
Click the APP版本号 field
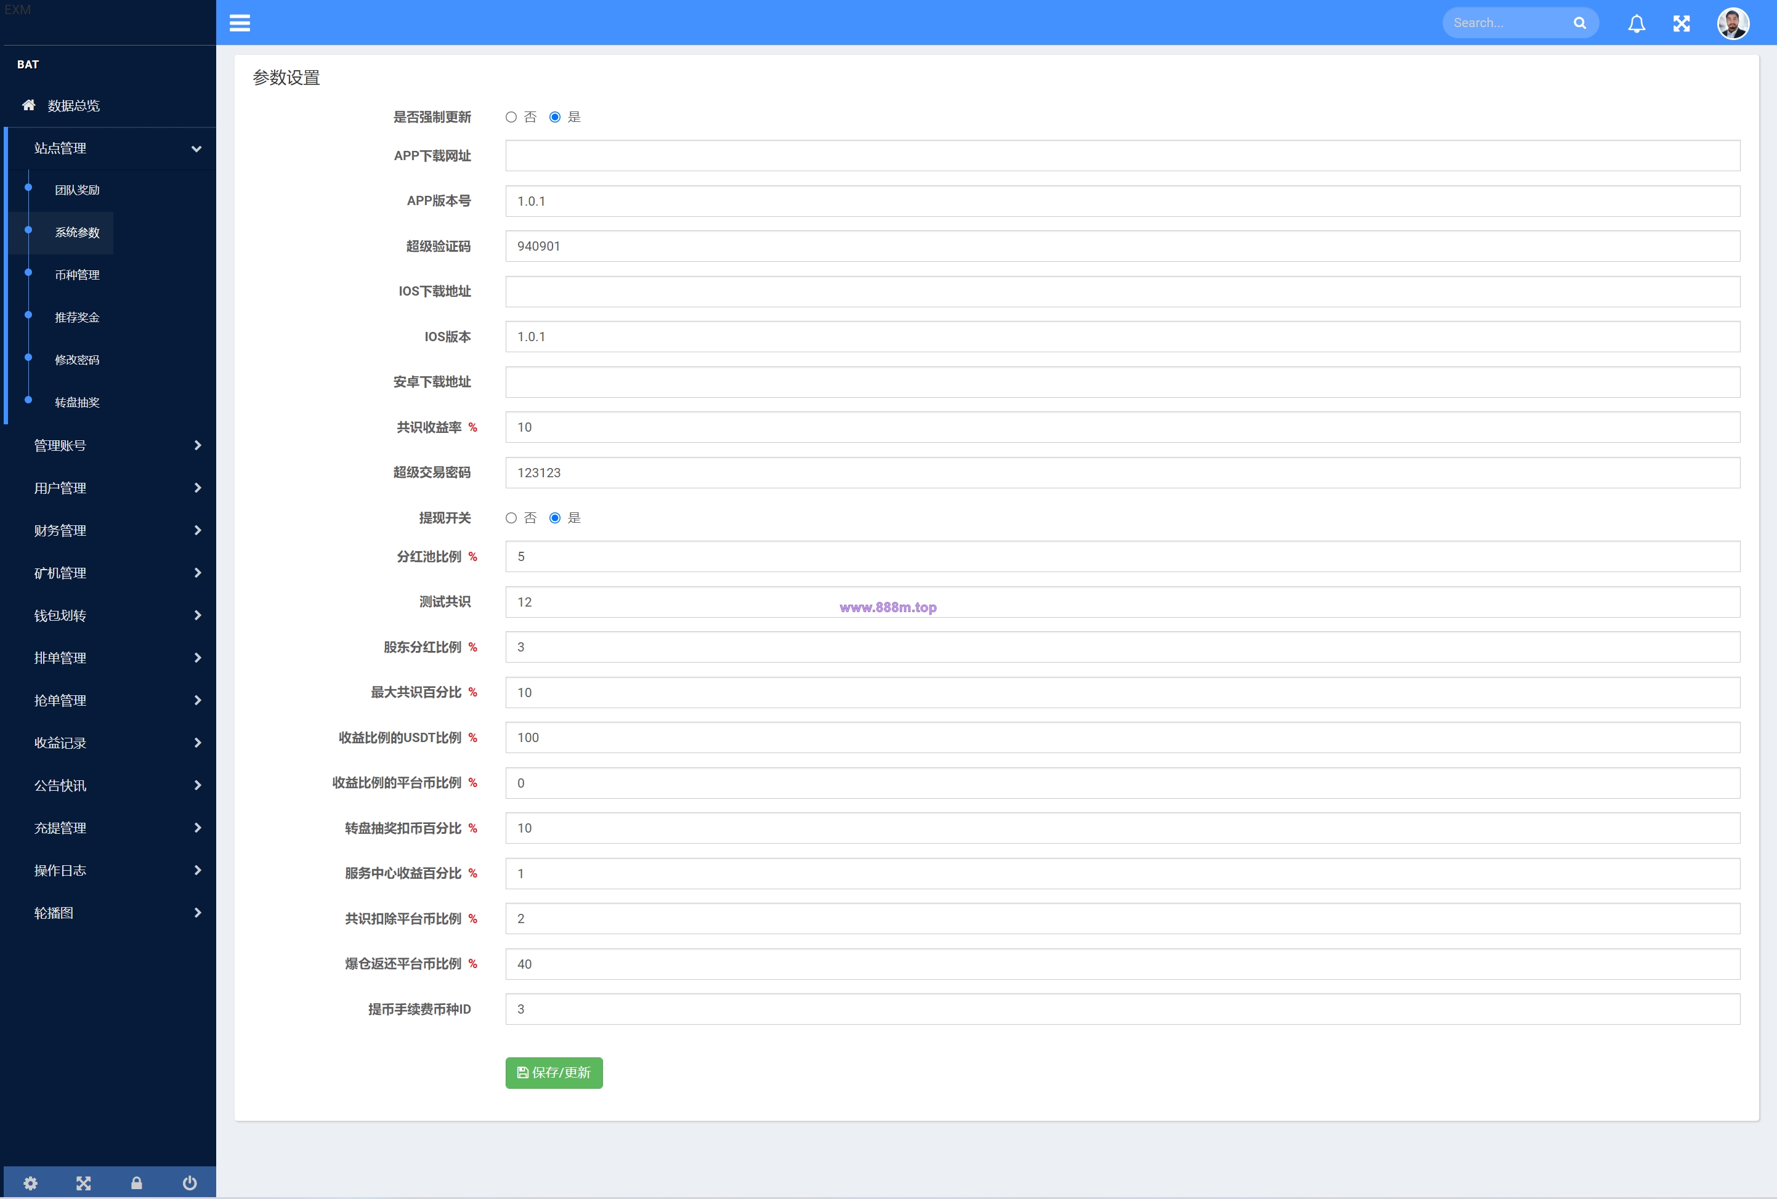[x=1122, y=201]
